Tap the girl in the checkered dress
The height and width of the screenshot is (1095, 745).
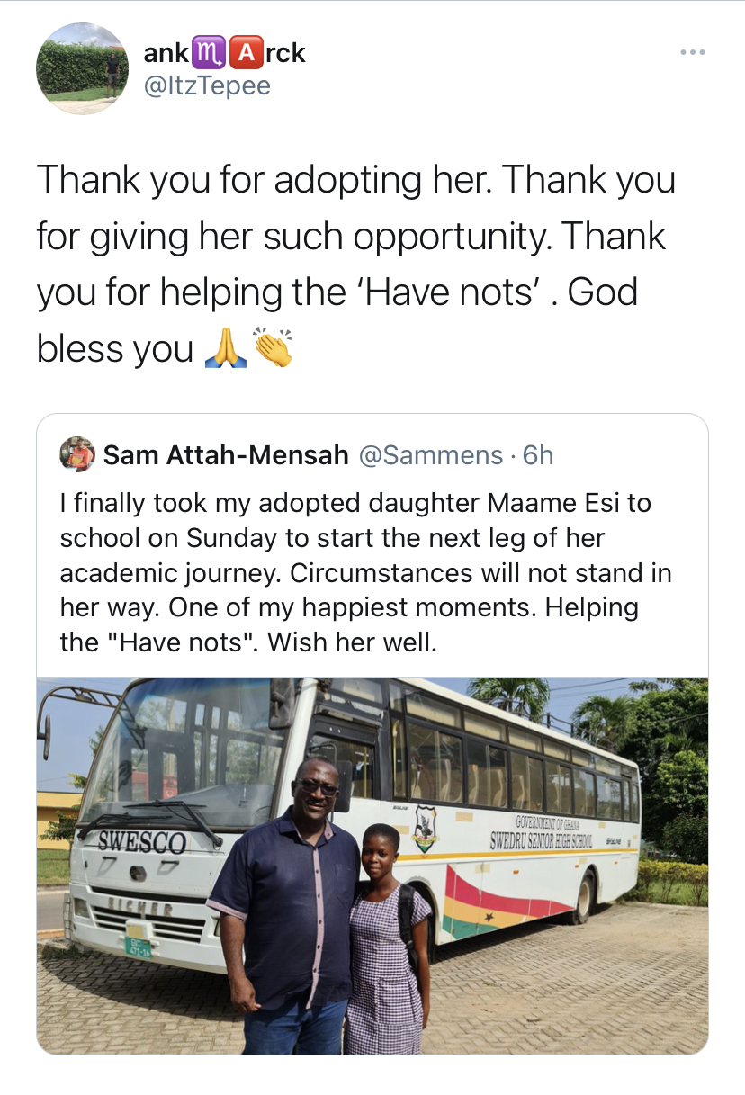(389, 938)
